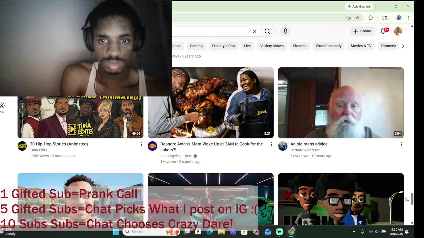Open the Chrome tab search side panel icon

[385, 18]
